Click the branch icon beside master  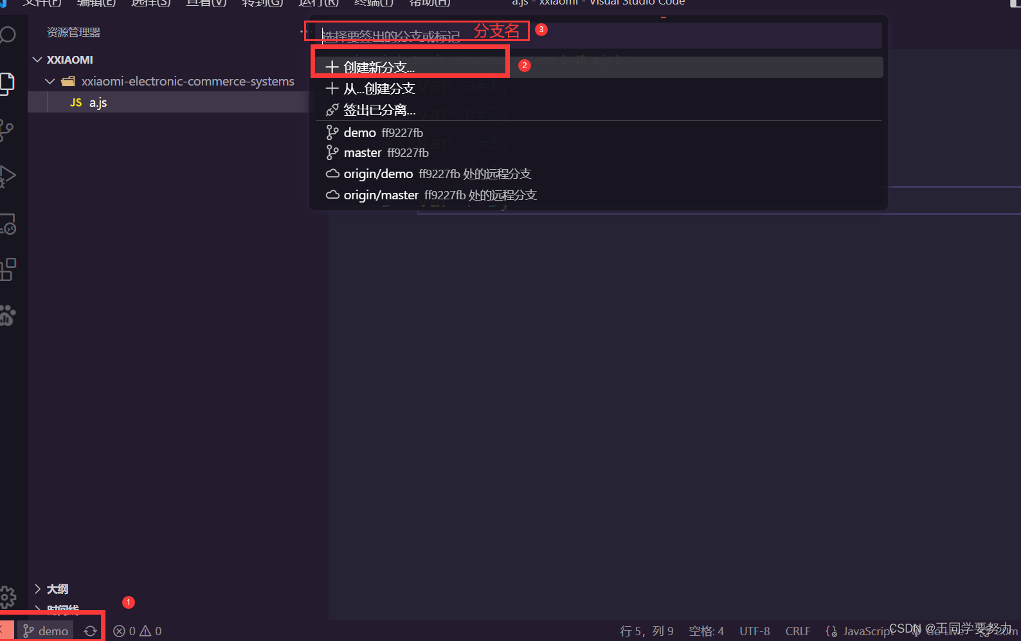[x=332, y=152]
